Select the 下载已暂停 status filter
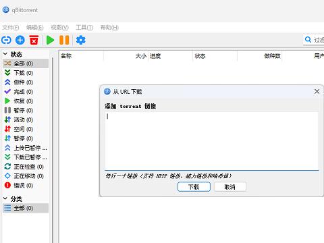The height and width of the screenshot is (243, 324). [x=26, y=157]
